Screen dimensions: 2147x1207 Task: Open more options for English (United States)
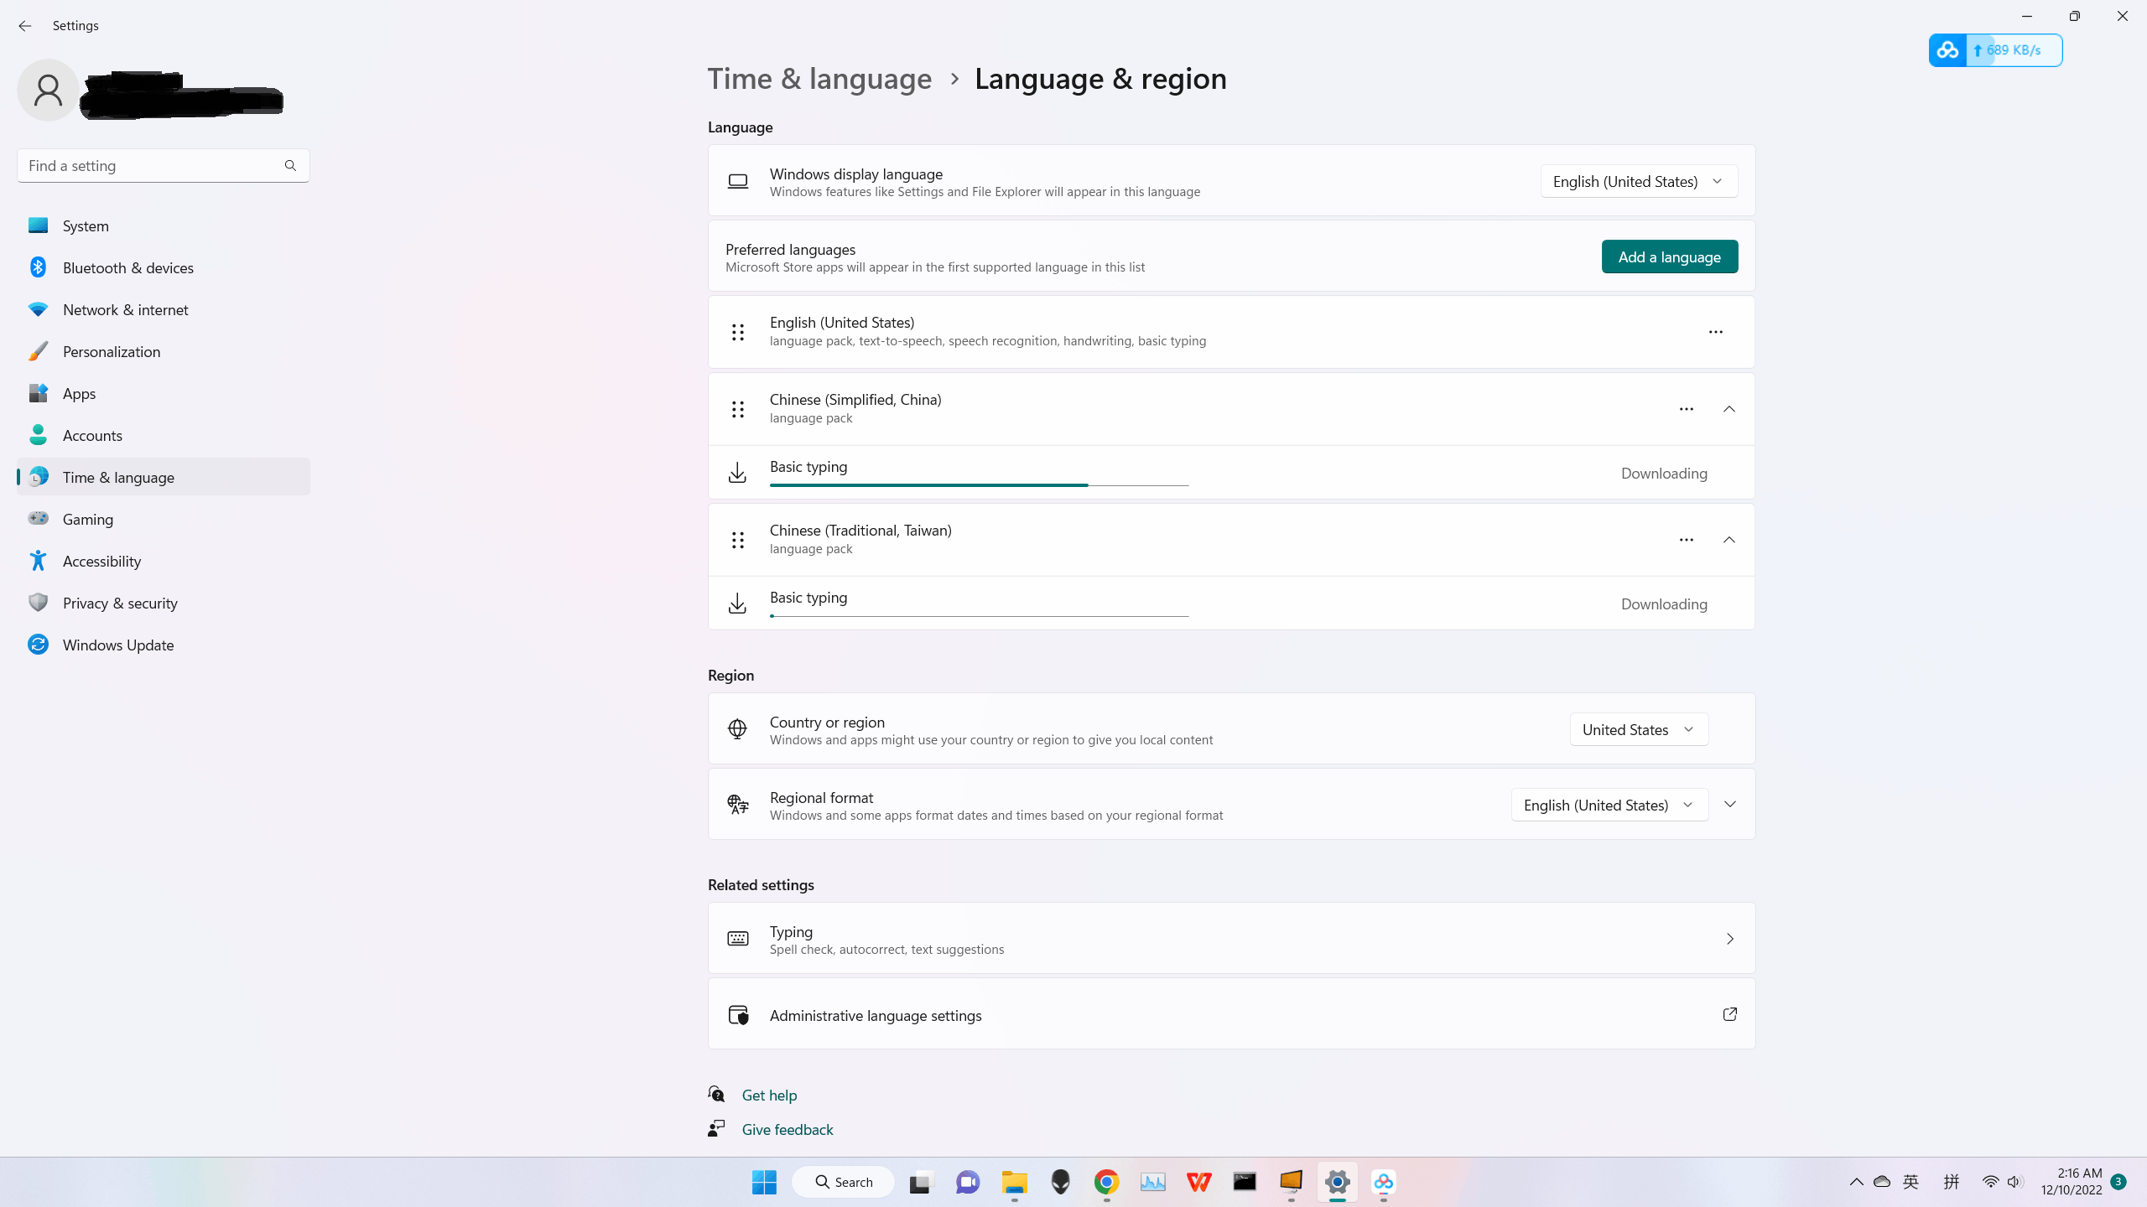[x=1715, y=332]
